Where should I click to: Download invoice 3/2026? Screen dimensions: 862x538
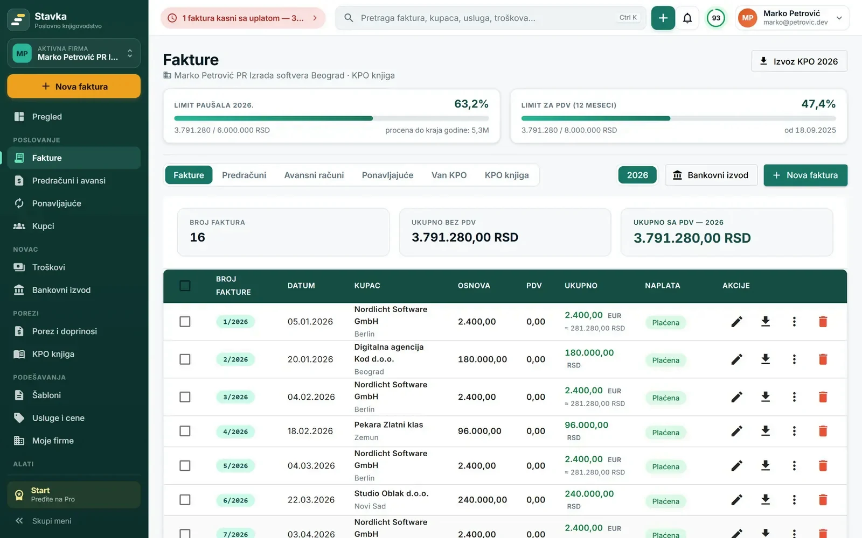click(x=766, y=397)
